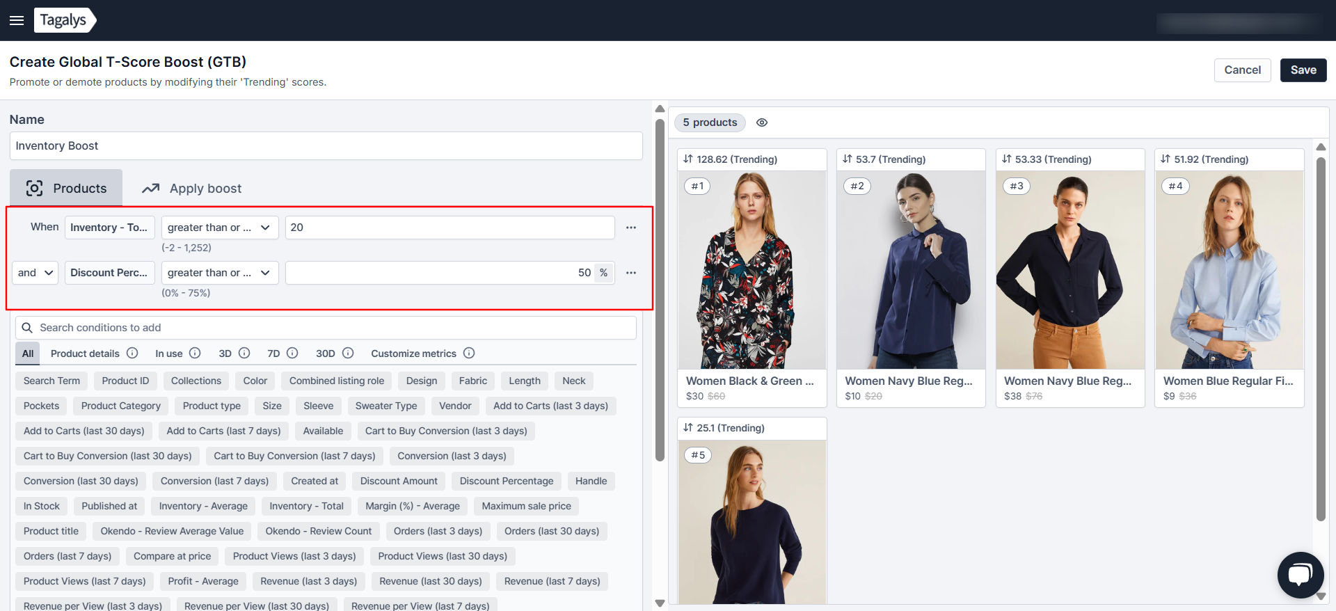1336x611 pixels.
Task: Open operator dropdown for Discount condition
Action: [x=220, y=273]
